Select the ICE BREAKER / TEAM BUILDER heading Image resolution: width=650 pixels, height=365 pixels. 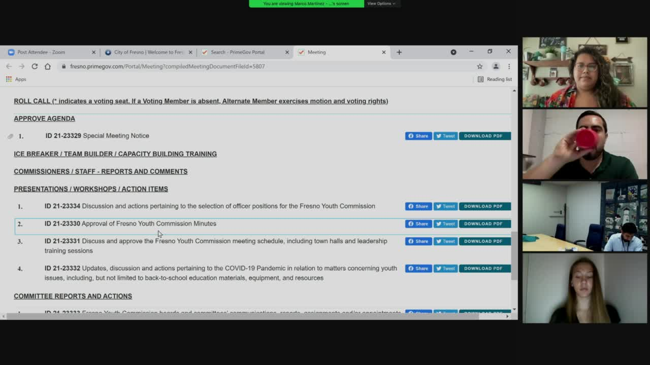pos(115,154)
